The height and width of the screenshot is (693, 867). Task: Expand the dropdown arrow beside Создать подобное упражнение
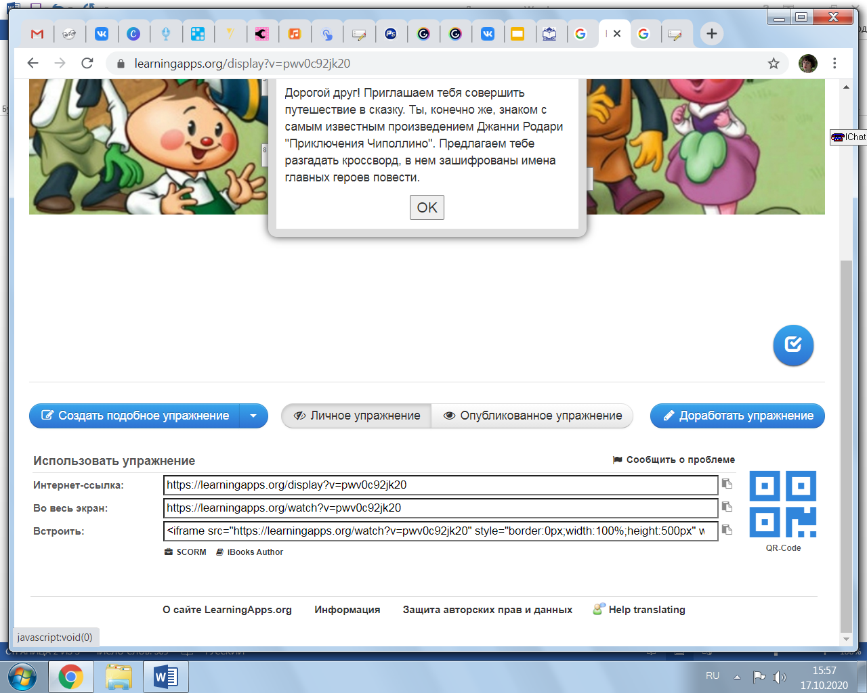(x=253, y=416)
